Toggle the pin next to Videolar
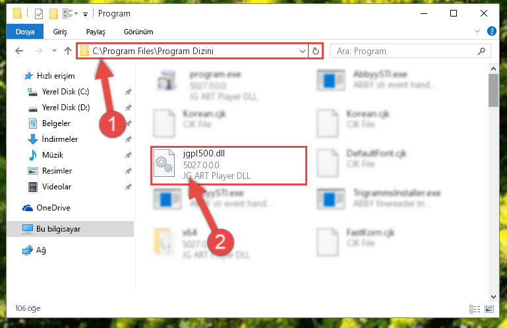507x328 pixels. (129, 187)
